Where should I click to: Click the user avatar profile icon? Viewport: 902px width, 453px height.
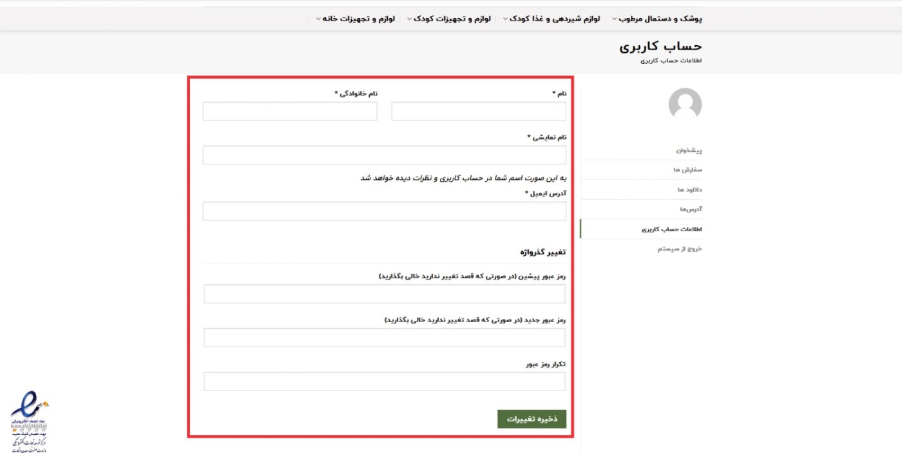coord(685,104)
